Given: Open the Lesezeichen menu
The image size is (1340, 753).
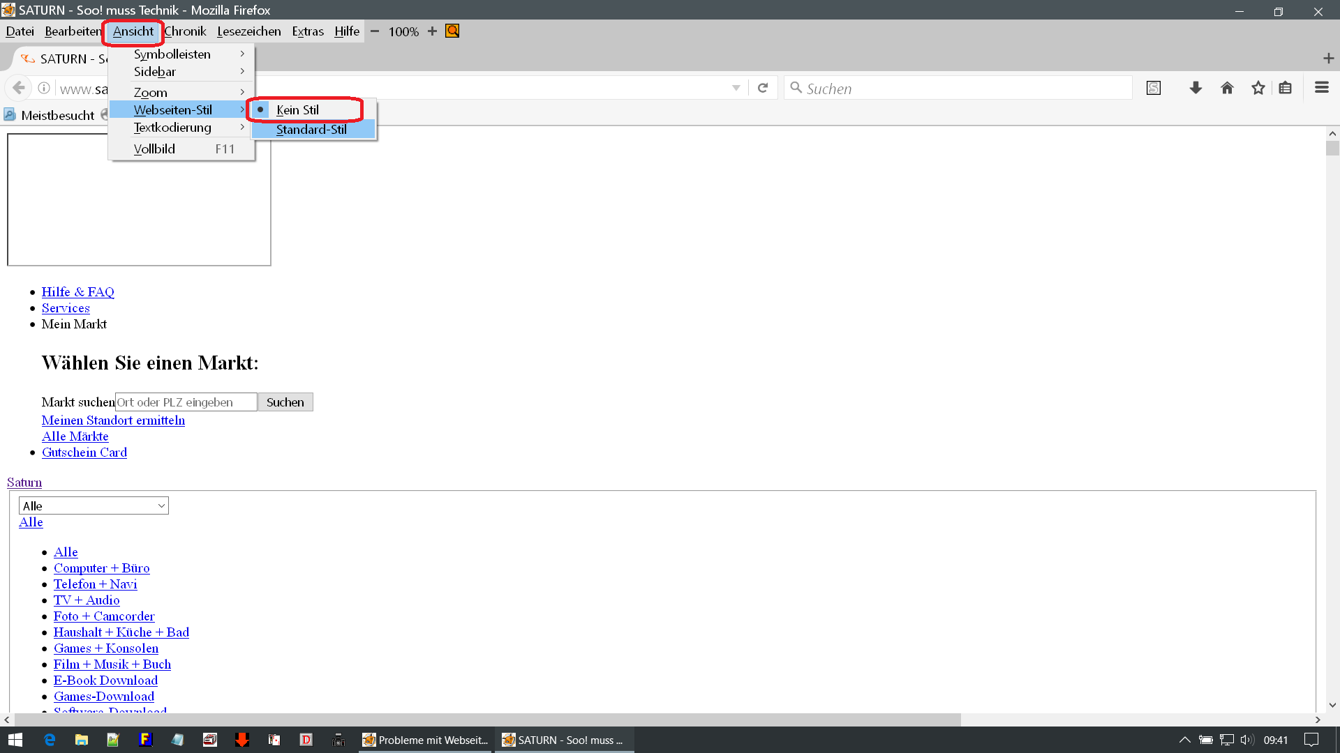Looking at the screenshot, I should point(248,31).
